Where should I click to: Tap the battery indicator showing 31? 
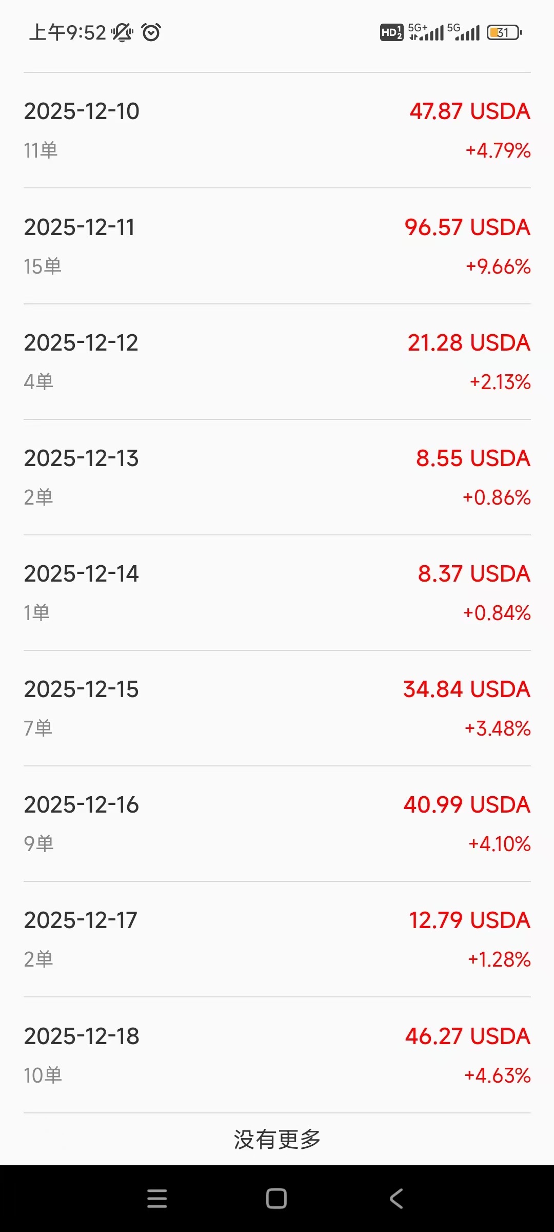504,32
